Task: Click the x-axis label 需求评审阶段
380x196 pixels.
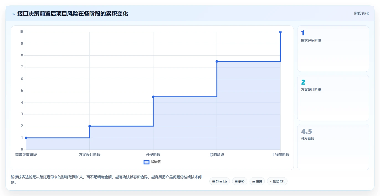Action: click(x=26, y=155)
